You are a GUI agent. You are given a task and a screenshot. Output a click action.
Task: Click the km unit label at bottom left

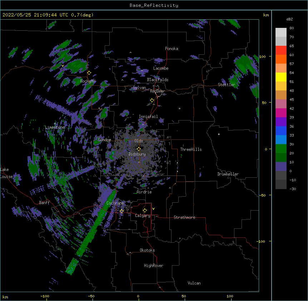[5, 297]
